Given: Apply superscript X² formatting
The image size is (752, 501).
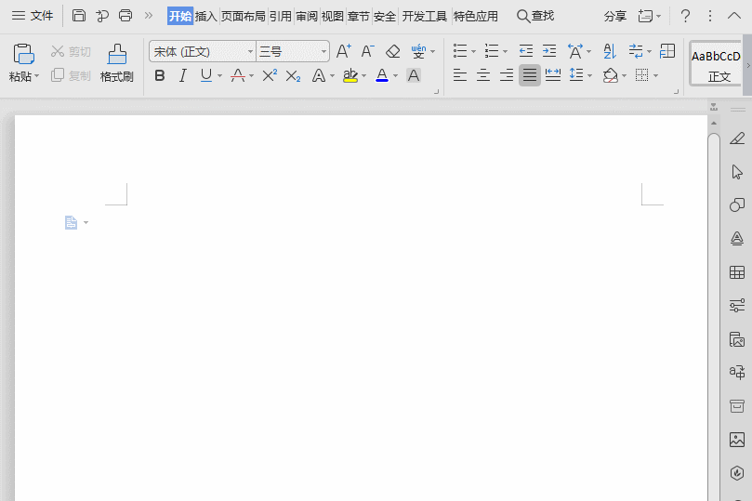Looking at the screenshot, I should click(x=270, y=75).
